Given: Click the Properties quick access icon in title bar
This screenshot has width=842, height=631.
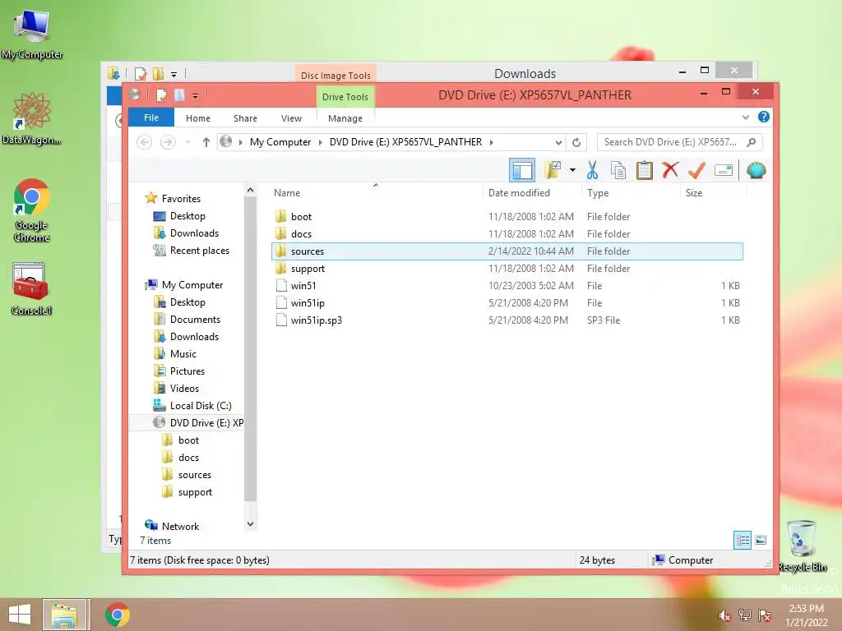Looking at the screenshot, I should [161, 95].
